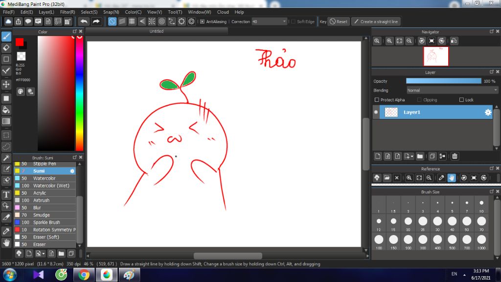This screenshot has width=501, height=282.
Task: Select the Sparkle Brush
Action: click(x=45, y=223)
